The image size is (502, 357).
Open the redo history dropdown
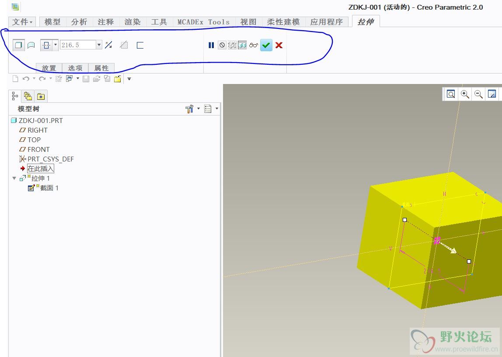click(x=51, y=79)
